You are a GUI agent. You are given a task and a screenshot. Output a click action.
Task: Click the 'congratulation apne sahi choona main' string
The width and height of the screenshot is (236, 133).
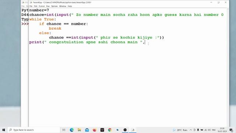click(x=93, y=42)
